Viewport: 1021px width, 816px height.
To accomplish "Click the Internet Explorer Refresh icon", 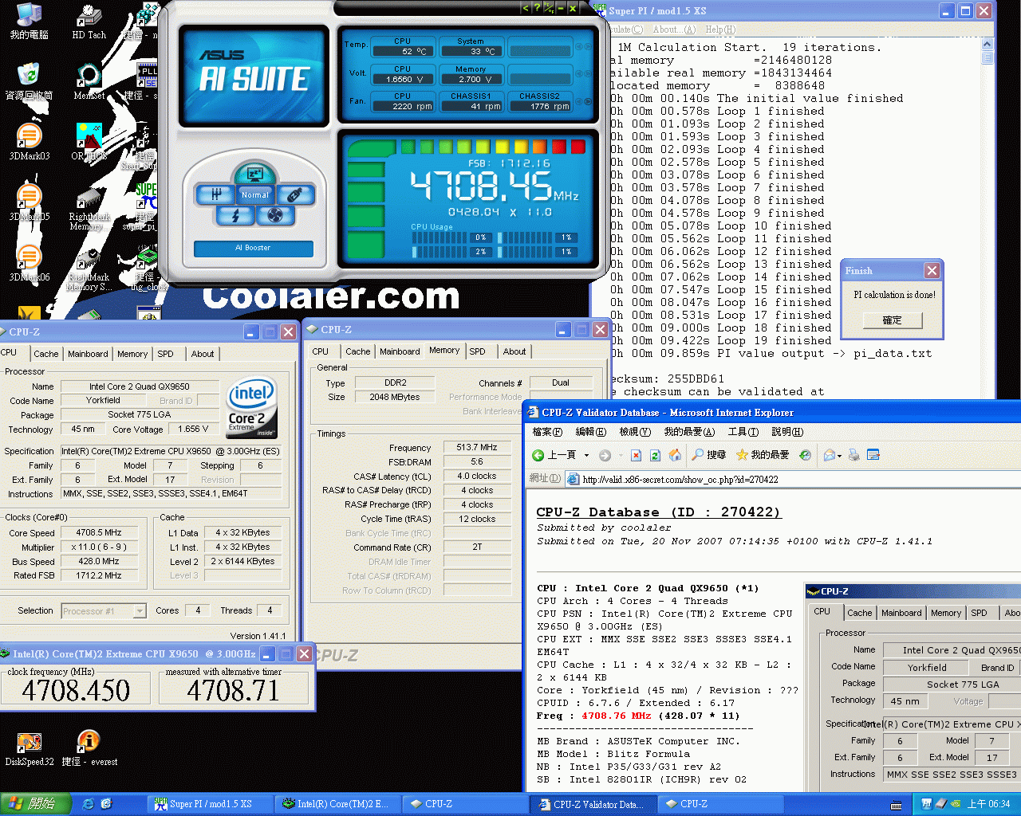I will coord(655,455).
